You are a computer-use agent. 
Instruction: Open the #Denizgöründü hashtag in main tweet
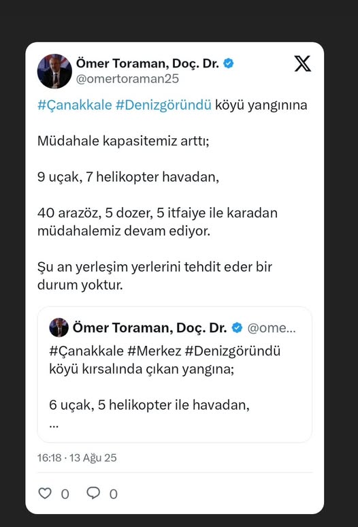tap(163, 105)
